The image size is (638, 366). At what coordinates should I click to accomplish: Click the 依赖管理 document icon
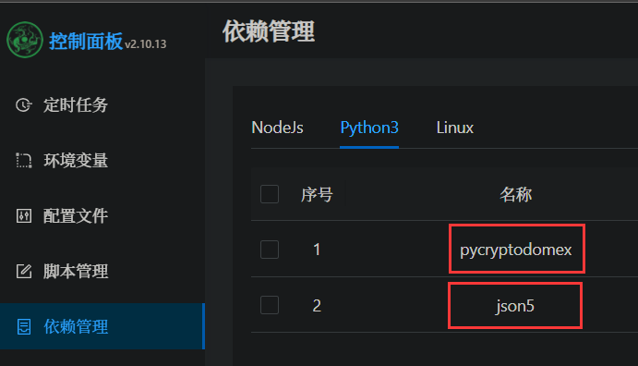click(24, 326)
